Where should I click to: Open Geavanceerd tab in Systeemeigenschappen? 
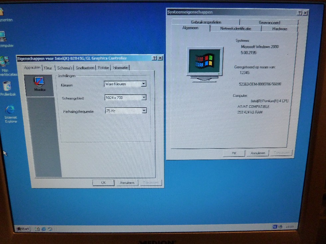(269, 23)
